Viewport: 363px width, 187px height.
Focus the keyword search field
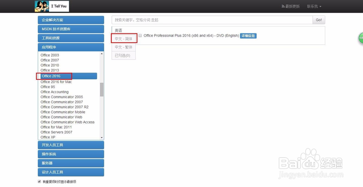[212, 20]
